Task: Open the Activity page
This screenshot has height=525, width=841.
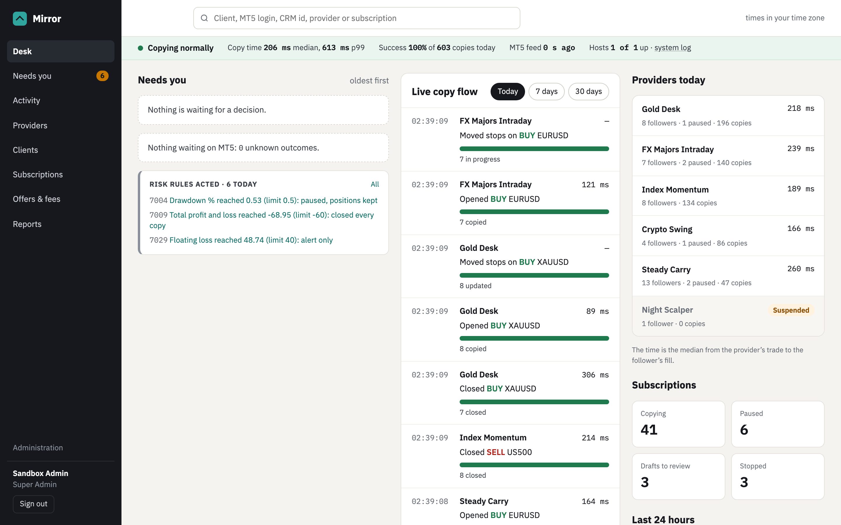Action: pyautogui.click(x=60, y=100)
